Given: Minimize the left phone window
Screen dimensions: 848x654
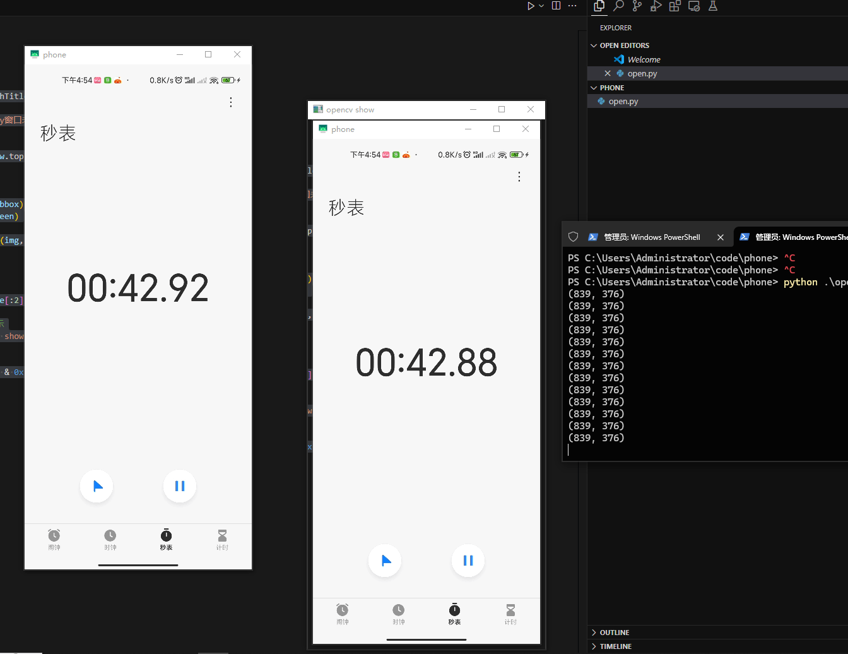Looking at the screenshot, I should click(x=180, y=55).
